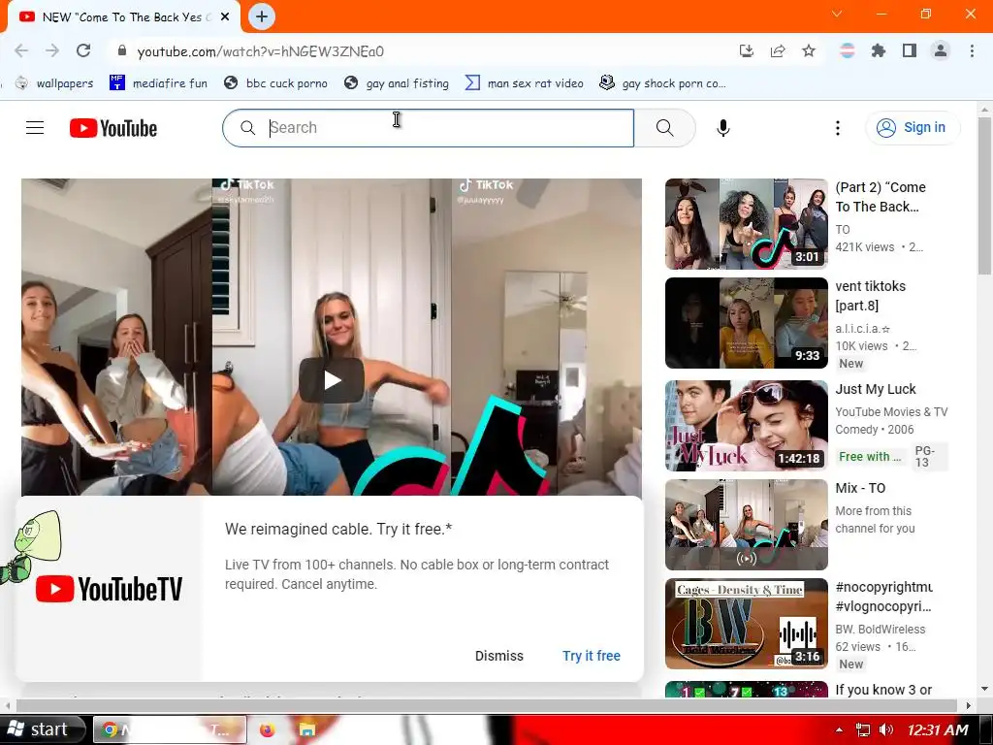
Task: Click vent tiktoks [part.8] title
Action: coord(871,295)
